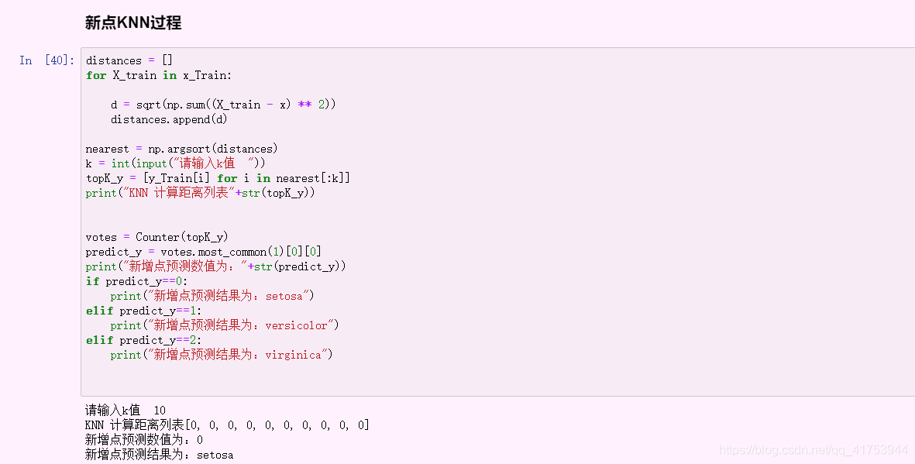
Task: Click the nearest = np.argsort(distances) line
Action: coord(181,149)
